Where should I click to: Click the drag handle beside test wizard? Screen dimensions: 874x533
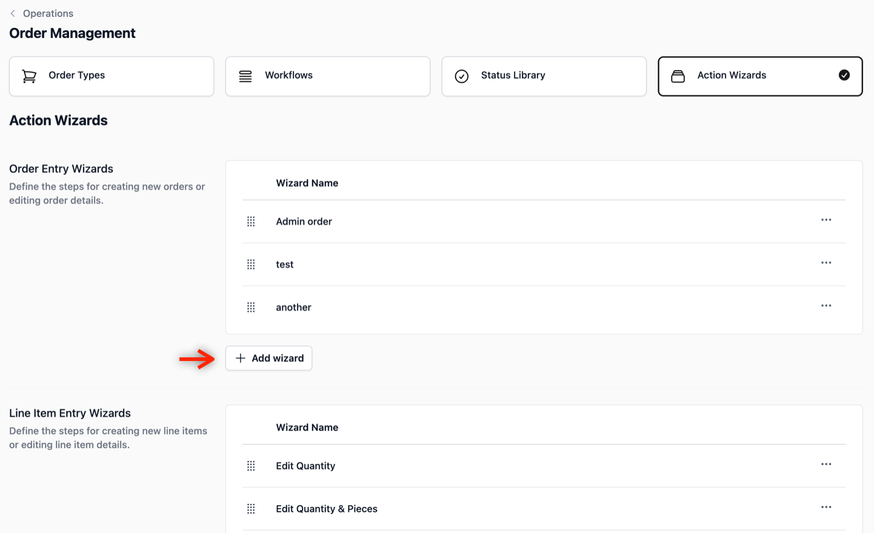(251, 265)
